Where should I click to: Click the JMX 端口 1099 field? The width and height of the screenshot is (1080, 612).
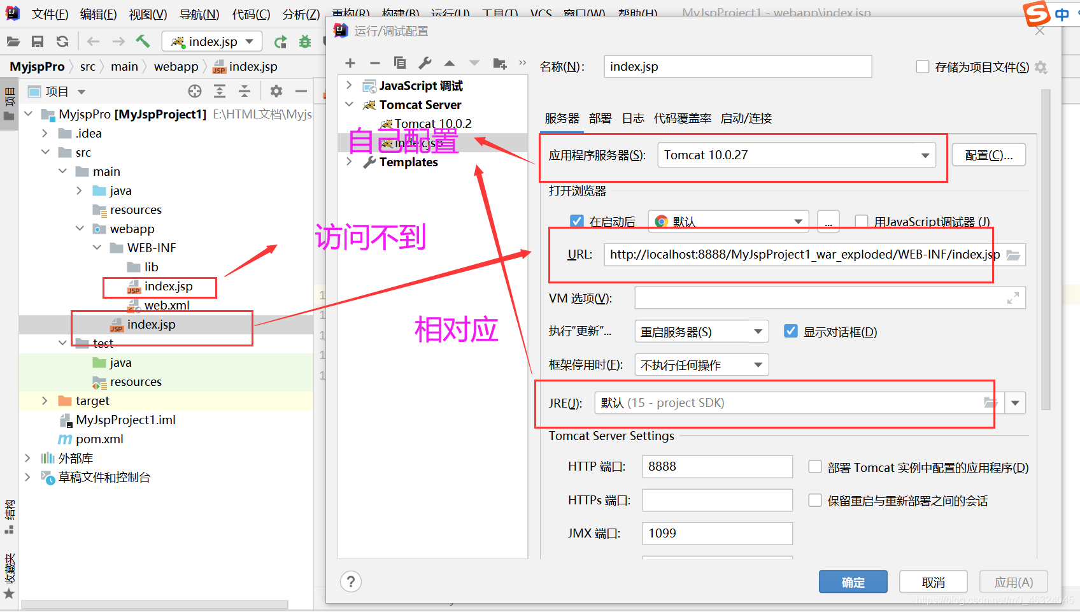718,534
